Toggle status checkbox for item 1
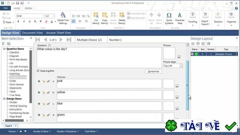 point(192,54)
